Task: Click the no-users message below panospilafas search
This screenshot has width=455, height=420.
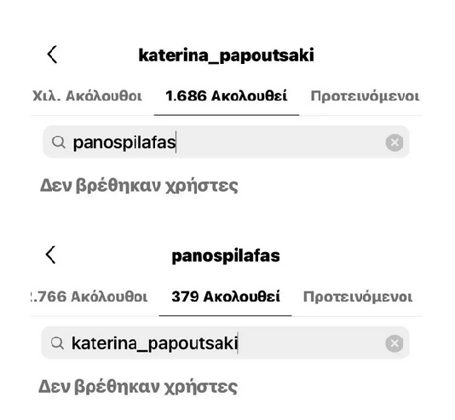Action: click(x=139, y=186)
